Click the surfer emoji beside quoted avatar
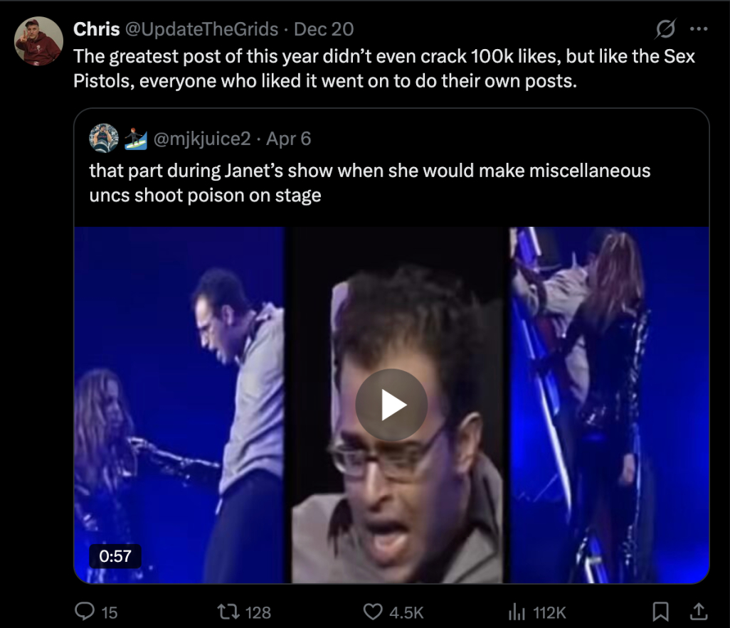Screen dimensions: 730x628 tap(134, 138)
